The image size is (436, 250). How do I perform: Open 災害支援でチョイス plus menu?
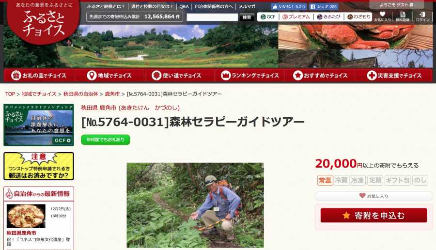tap(394, 76)
